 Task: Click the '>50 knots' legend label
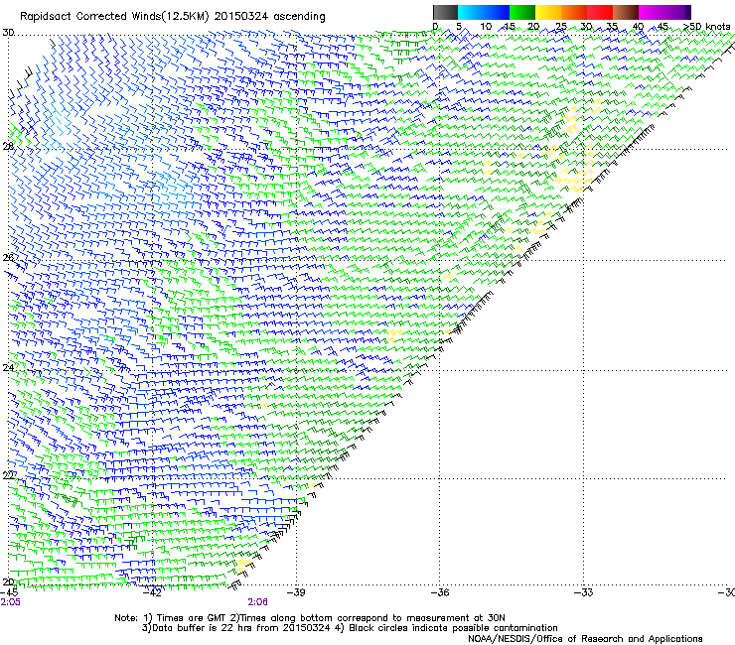tap(706, 27)
